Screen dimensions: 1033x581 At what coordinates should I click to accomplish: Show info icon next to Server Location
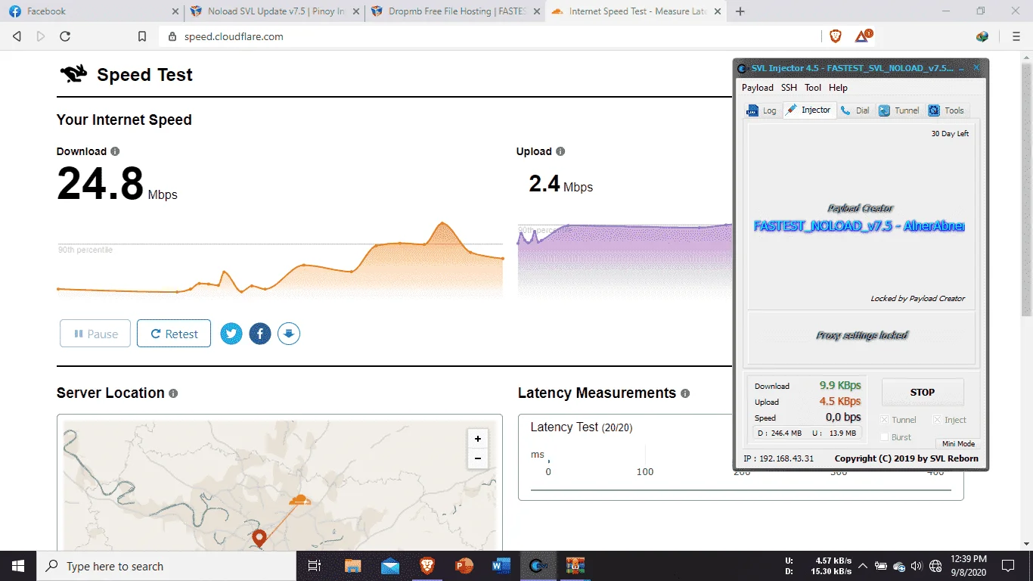pos(173,393)
